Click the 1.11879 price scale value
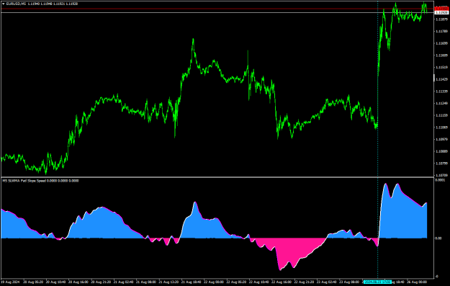The image size is (450, 286). click(x=441, y=19)
